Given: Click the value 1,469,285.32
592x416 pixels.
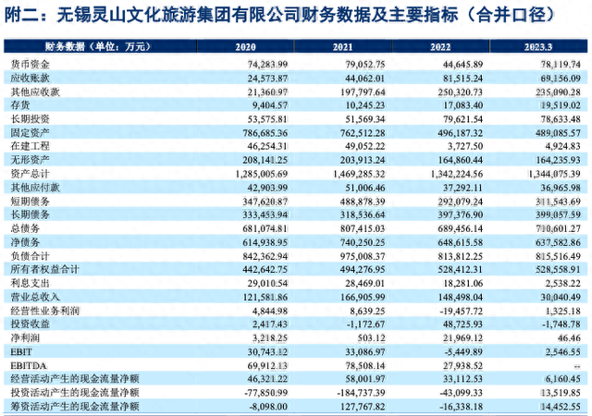Looking at the screenshot, I should coord(359,174).
